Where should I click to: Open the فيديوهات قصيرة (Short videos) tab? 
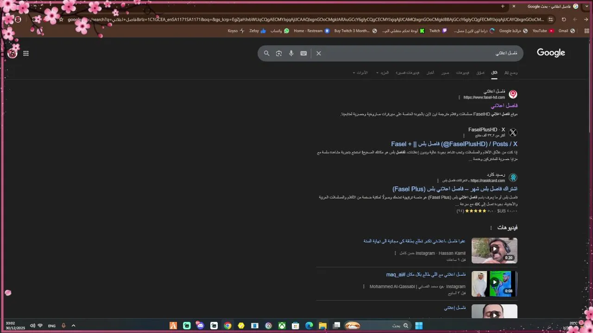click(x=408, y=73)
